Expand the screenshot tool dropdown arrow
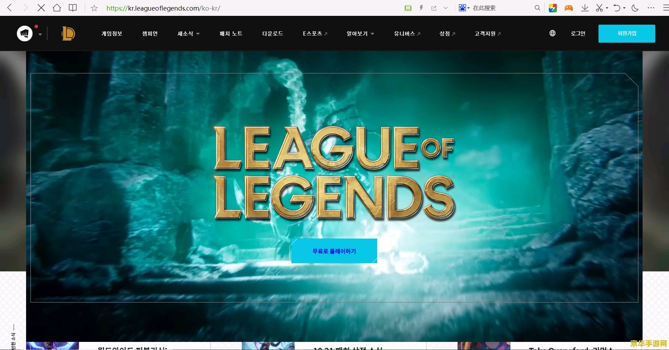Screen dimensions: 669x350 607,8
